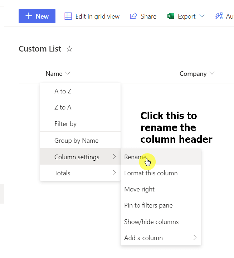Expand the Add a column submenu arrow
The width and height of the screenshot is (234, 258).
pyautogui.click(x=195, y=238)
